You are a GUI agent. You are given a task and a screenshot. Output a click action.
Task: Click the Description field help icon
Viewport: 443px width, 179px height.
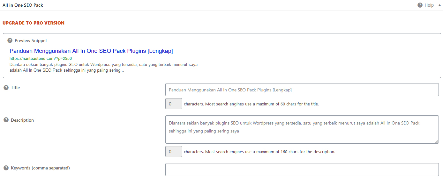tap(6, 120)
